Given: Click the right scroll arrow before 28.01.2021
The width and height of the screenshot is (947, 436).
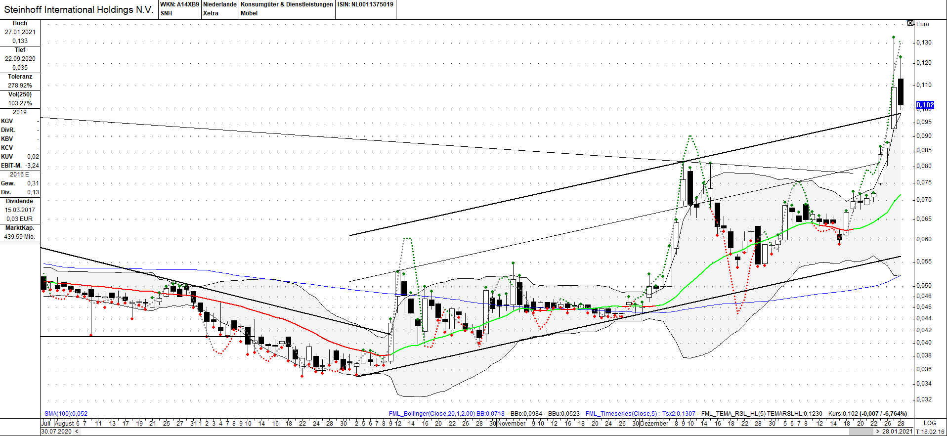Looking at the screenshot, I should pyautogui.click(x=878, y=432).
